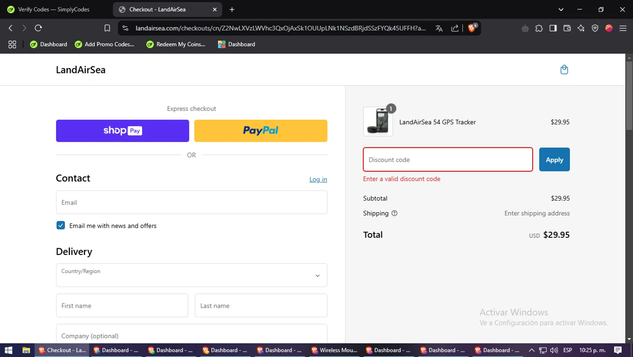Open the extensions puzzle icon
Viewport: 633px width, 357px height.
[539, 28]
